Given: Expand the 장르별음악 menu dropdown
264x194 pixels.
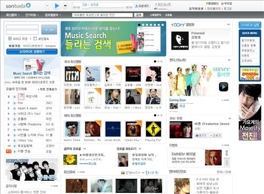Looking at the screenshot, I should click(x=53, y=15).
